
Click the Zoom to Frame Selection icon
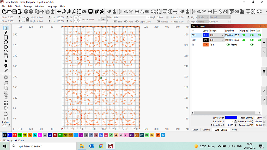79,11
